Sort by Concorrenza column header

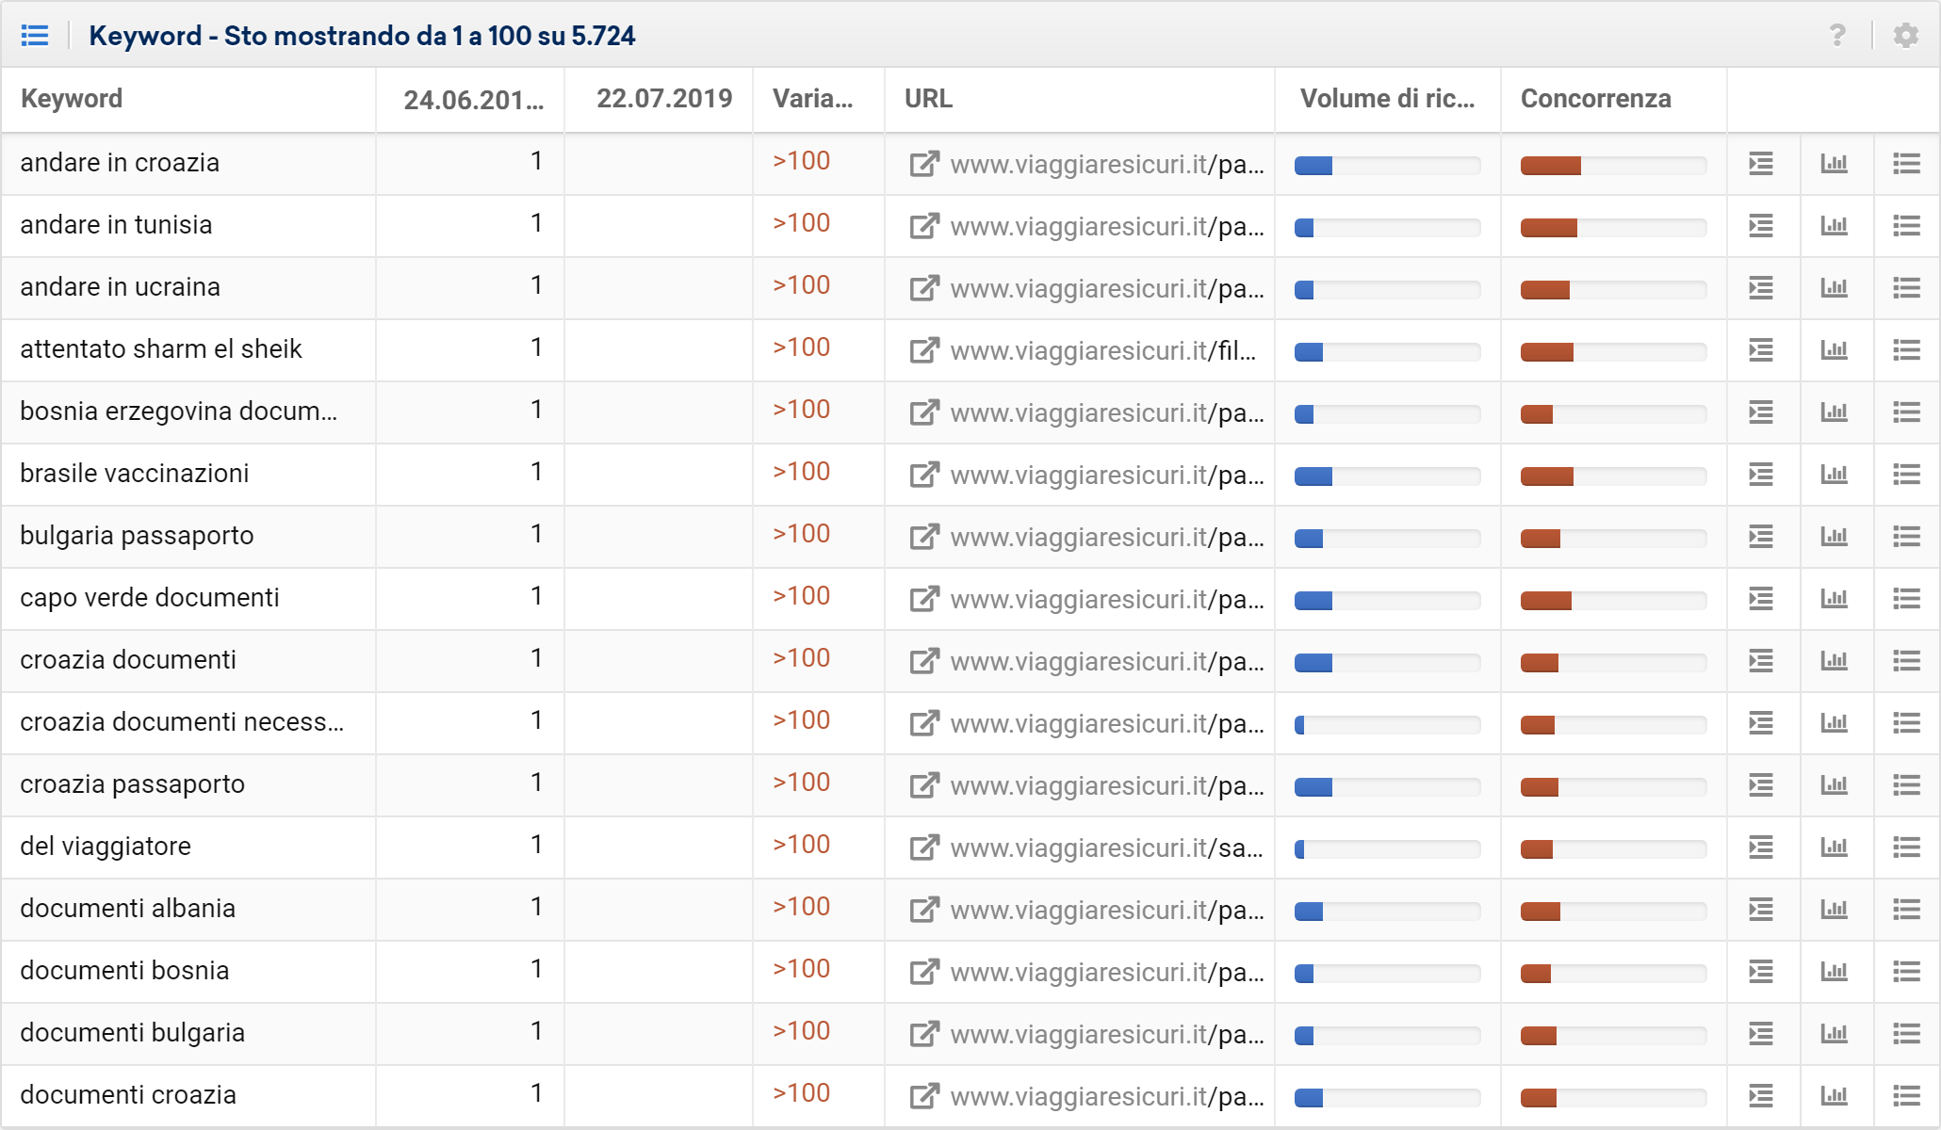pos(1595,99)
